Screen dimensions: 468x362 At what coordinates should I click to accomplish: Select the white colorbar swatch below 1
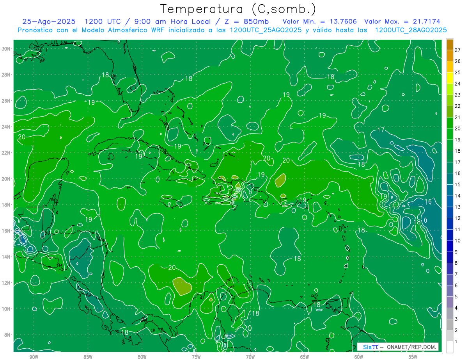click(450, 347)
